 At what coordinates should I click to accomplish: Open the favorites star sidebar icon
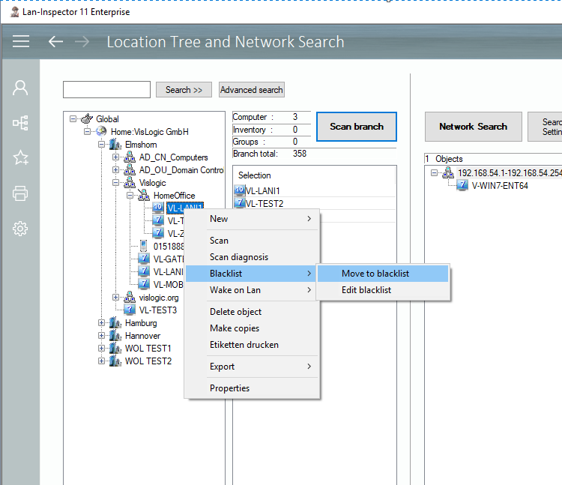click(x=20, y=157)
